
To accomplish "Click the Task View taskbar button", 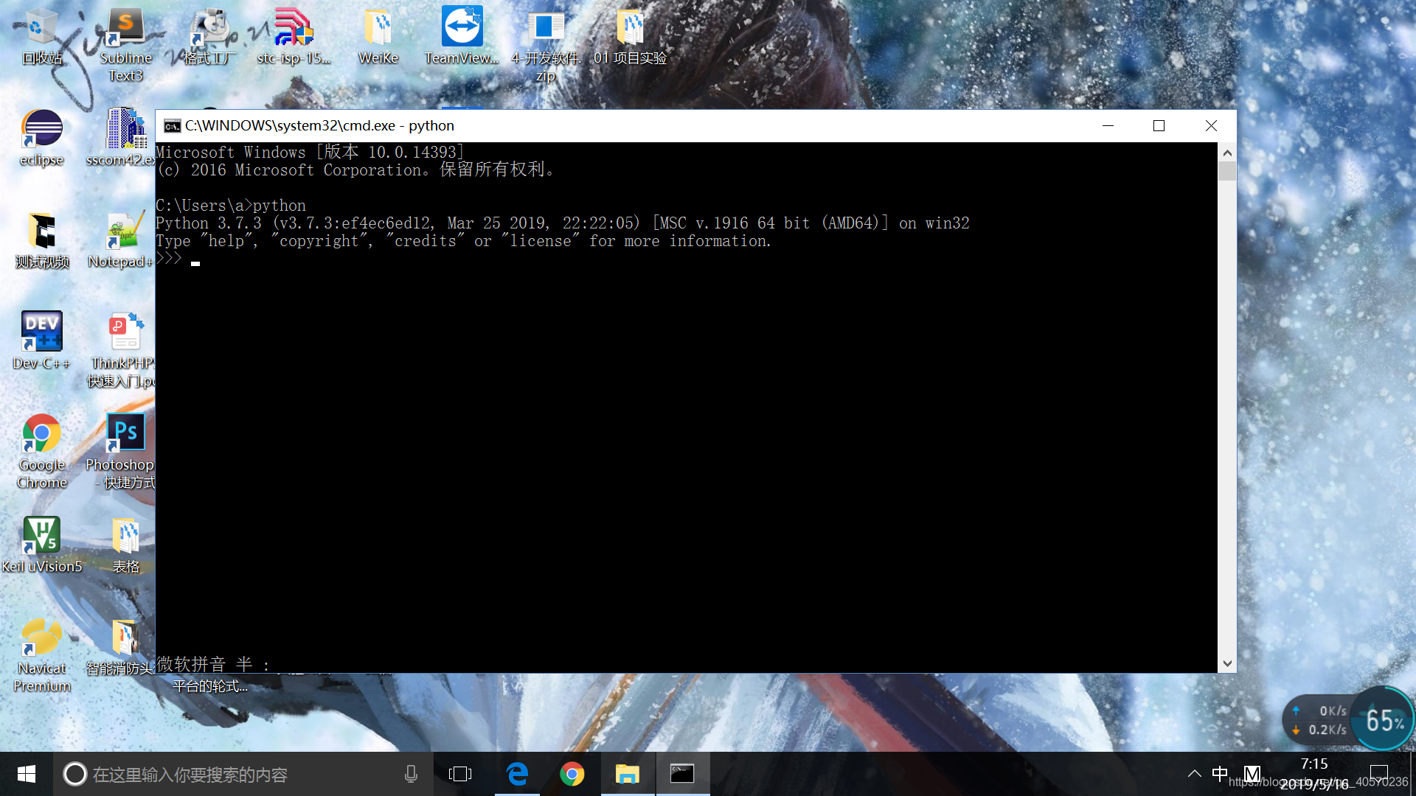I will 460,774.
